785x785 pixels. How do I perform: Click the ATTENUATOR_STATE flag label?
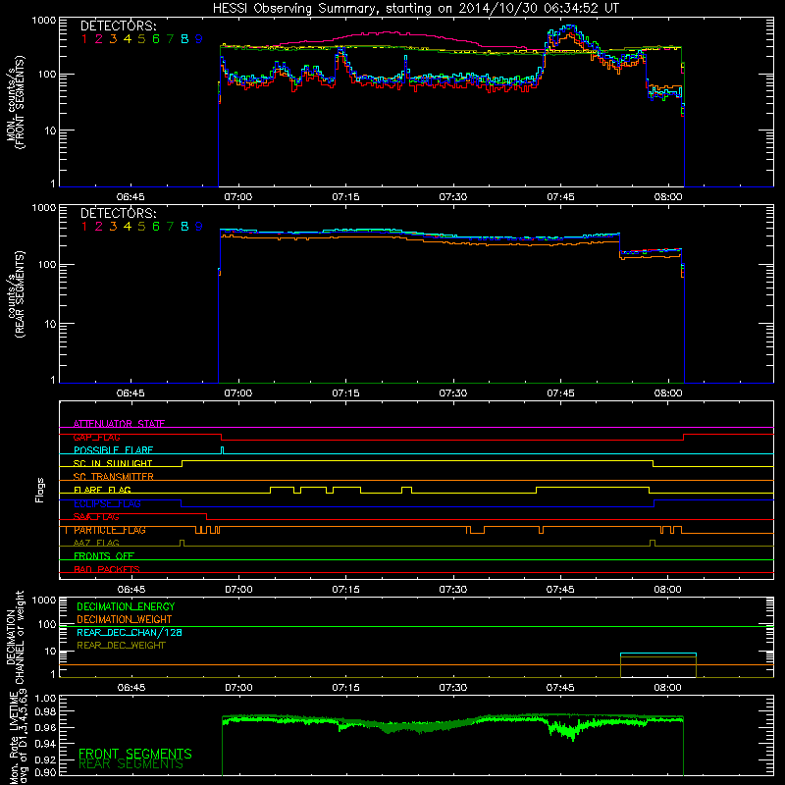coord(119,424)
